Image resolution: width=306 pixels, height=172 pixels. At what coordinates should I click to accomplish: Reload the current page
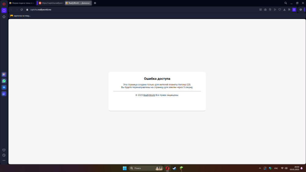point(22,9)
